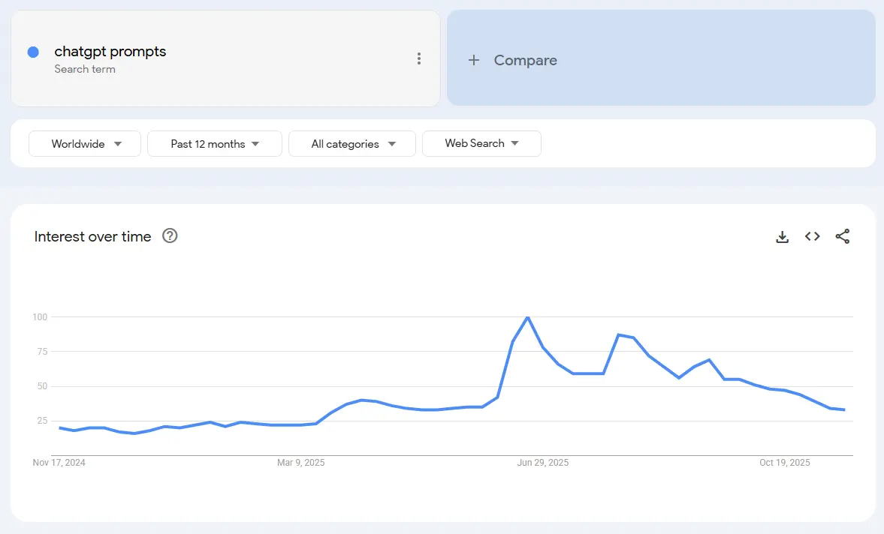Download the interest over time CSV
The width and height of the screenshot is (884, 534).
[782, 237]
